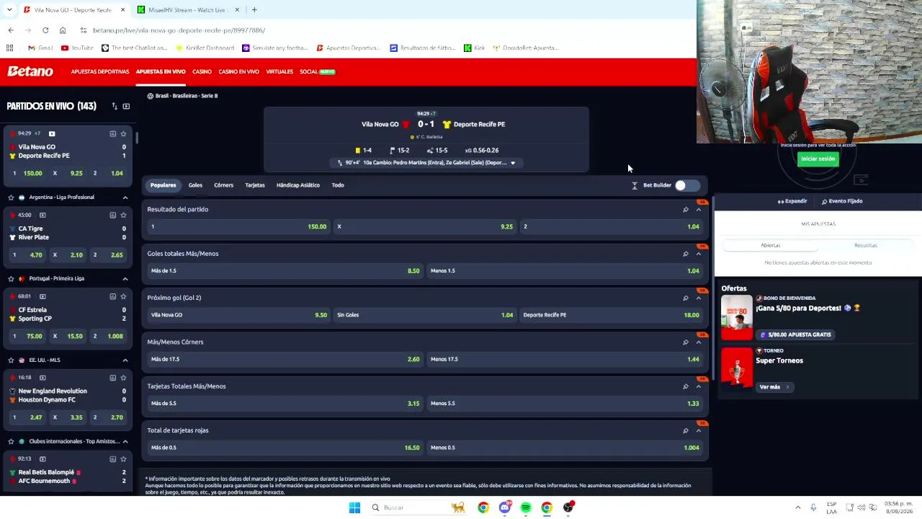Open the Kick bookmark in the bookmarks bar
Viewport: 922px width, 519px height.
click(x=474, y=48)
